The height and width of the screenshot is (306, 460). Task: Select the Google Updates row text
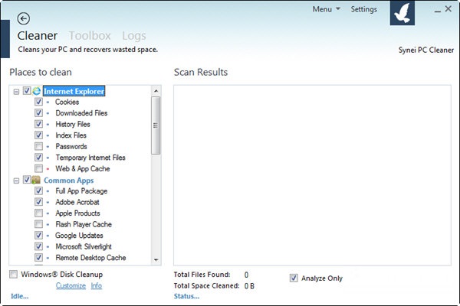[79, 236]
